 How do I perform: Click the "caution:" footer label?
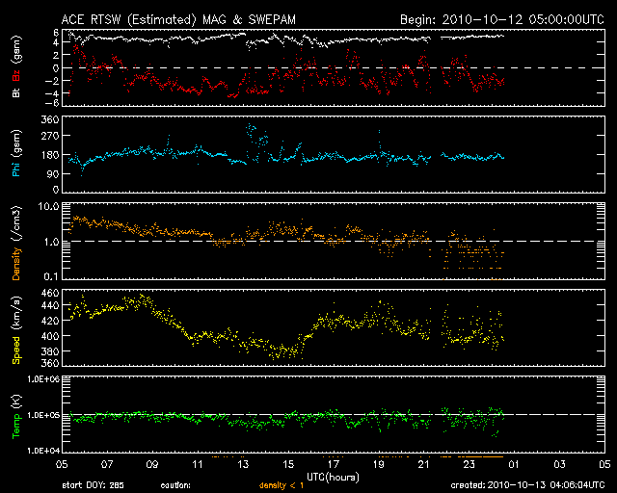pyautogui.click(x=175, y=485)
